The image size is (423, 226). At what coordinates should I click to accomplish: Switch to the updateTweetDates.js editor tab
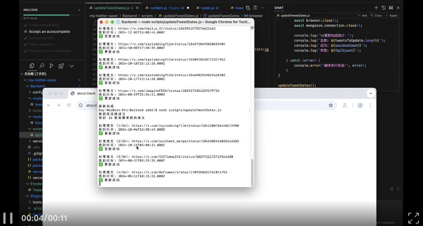pyautogui.click(x=112, y=8)
